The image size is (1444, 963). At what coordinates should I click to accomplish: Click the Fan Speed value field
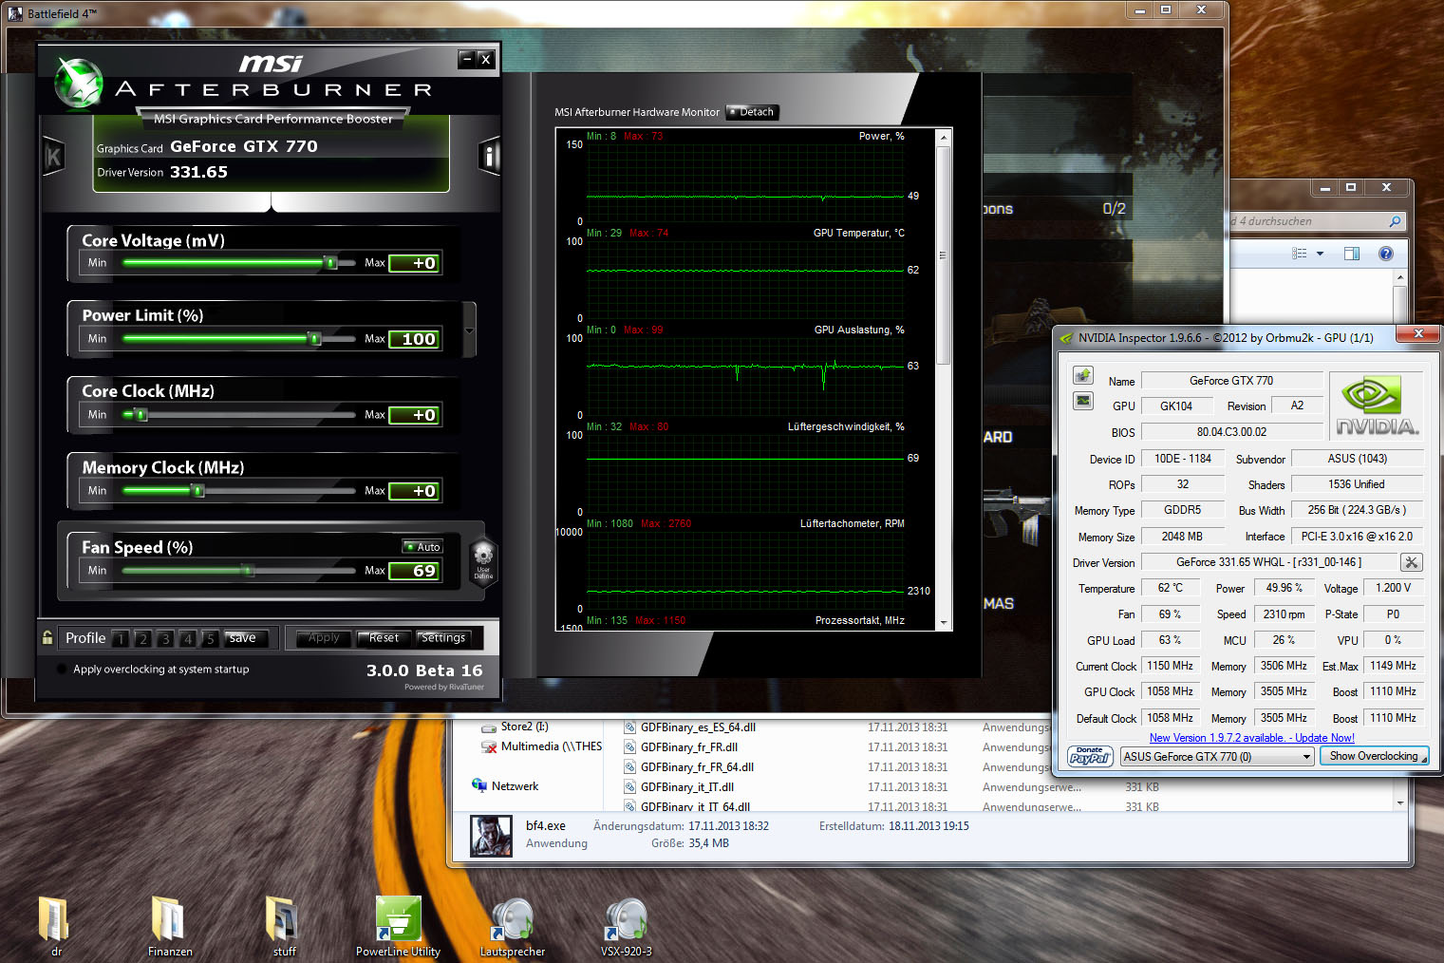click(415, 571)
